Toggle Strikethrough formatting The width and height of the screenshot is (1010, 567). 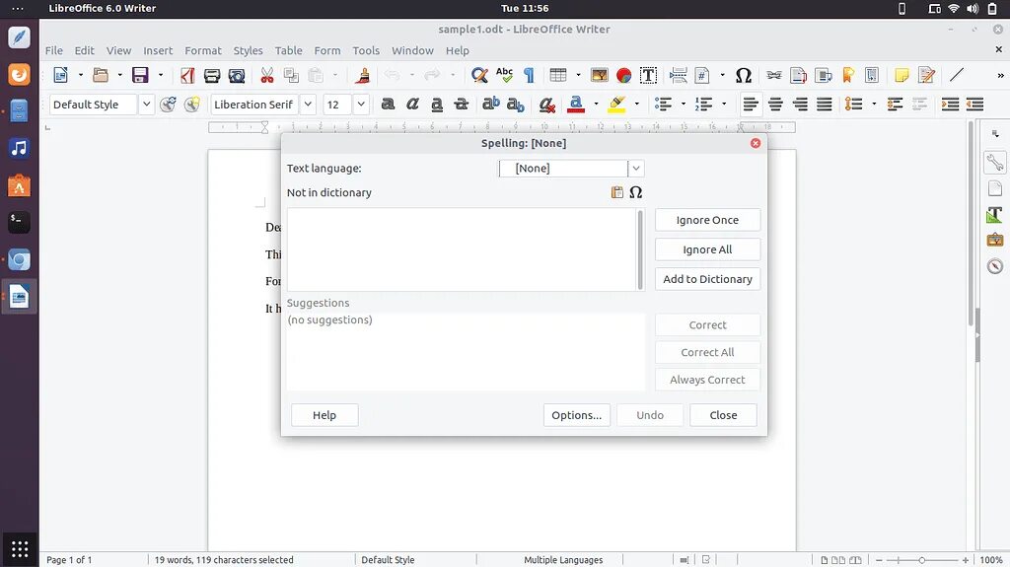[x=462, y=105]
